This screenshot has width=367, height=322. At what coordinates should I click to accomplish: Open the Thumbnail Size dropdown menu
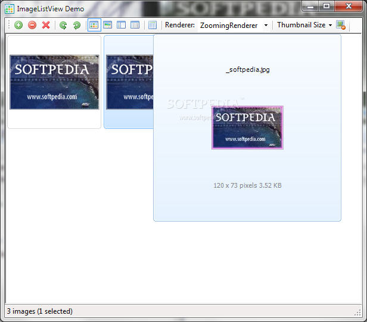pyautogui.click(x=304, y=25)
